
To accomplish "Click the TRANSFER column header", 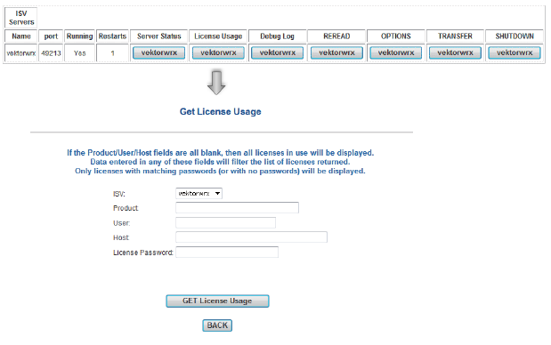I will coord(455,36).
